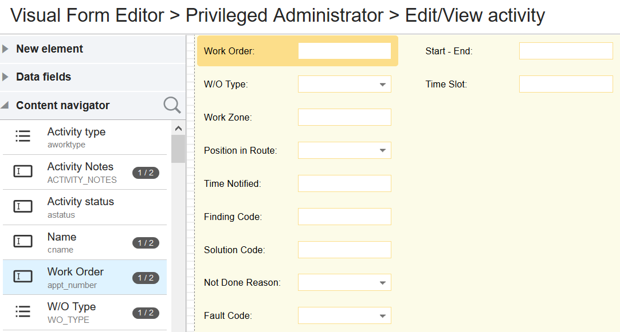The height and width of the screenshot is (332, 620).
Task: Click the list icon beside Activity type
Action: pos(23,136)
